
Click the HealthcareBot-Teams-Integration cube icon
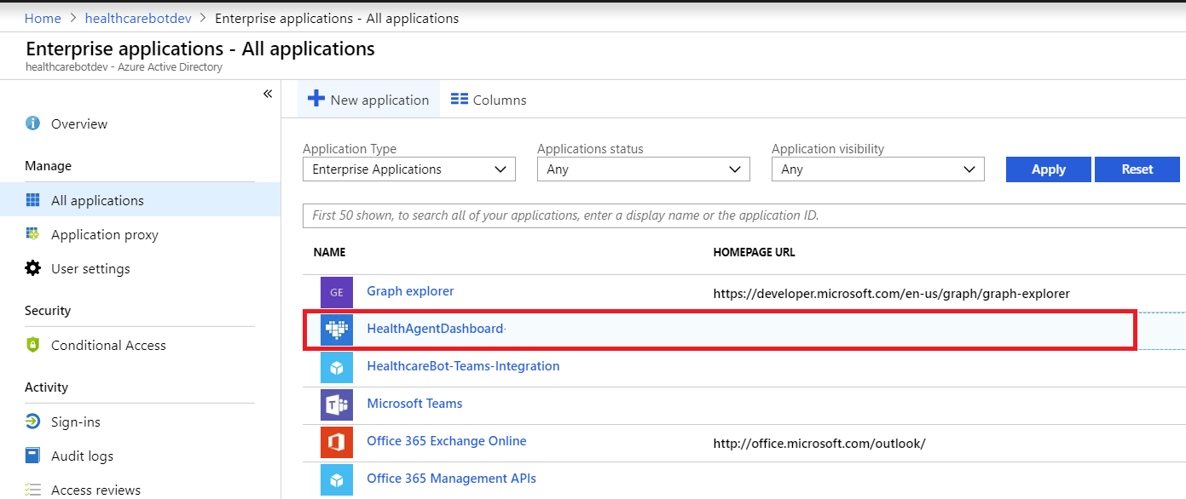click(337, 367)
